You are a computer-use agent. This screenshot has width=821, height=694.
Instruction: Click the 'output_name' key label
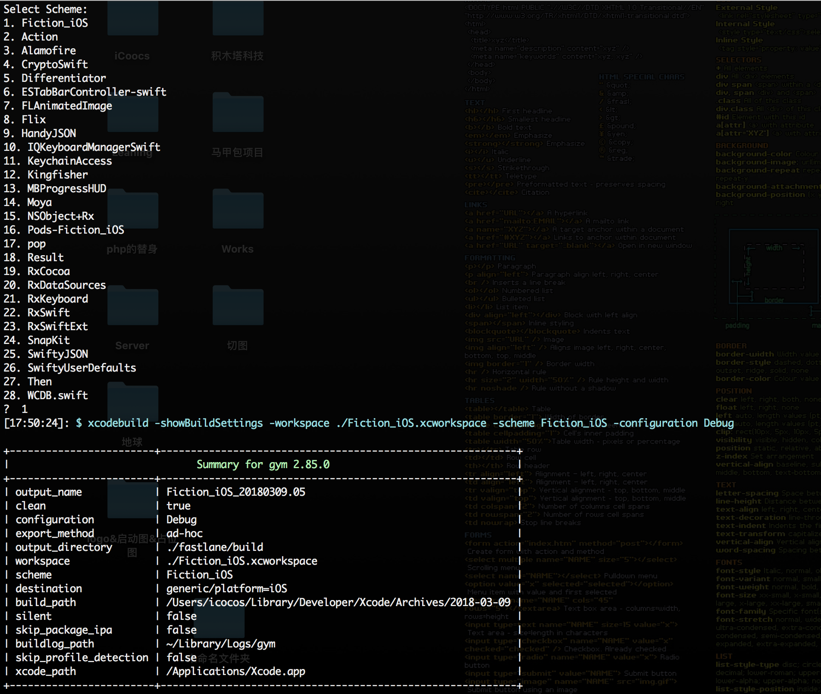[x=49, y=492]
